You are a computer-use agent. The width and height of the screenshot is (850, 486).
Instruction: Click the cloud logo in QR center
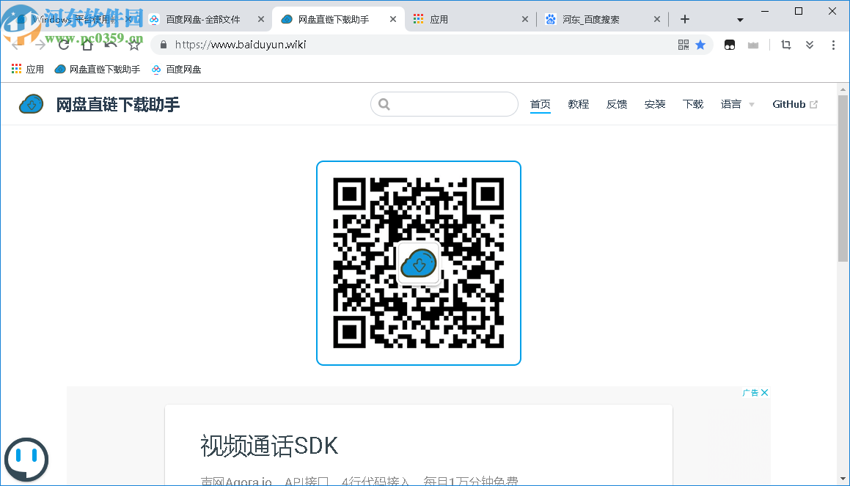[x=419, y=263]
